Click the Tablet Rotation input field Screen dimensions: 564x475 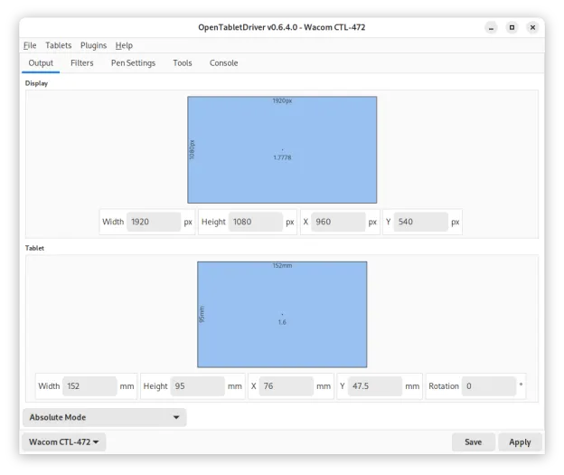coord(487,386)
